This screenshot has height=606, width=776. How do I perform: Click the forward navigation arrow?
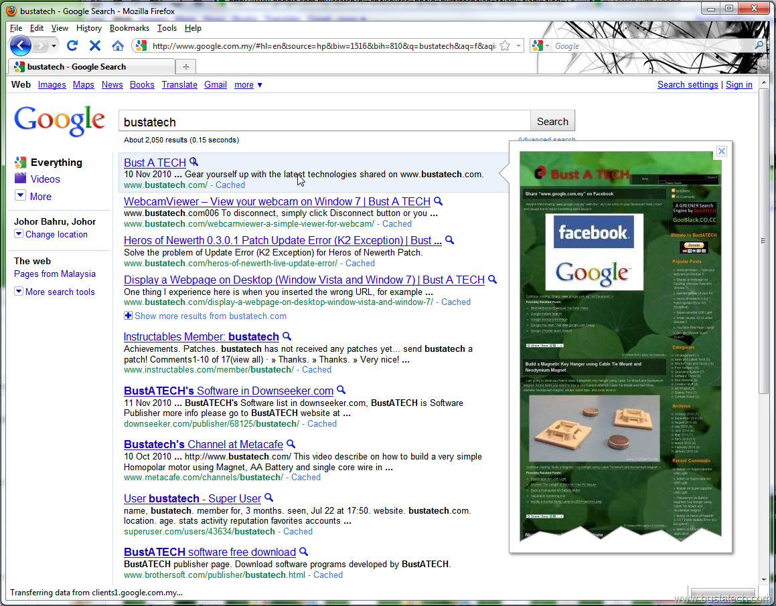[41, 46]
